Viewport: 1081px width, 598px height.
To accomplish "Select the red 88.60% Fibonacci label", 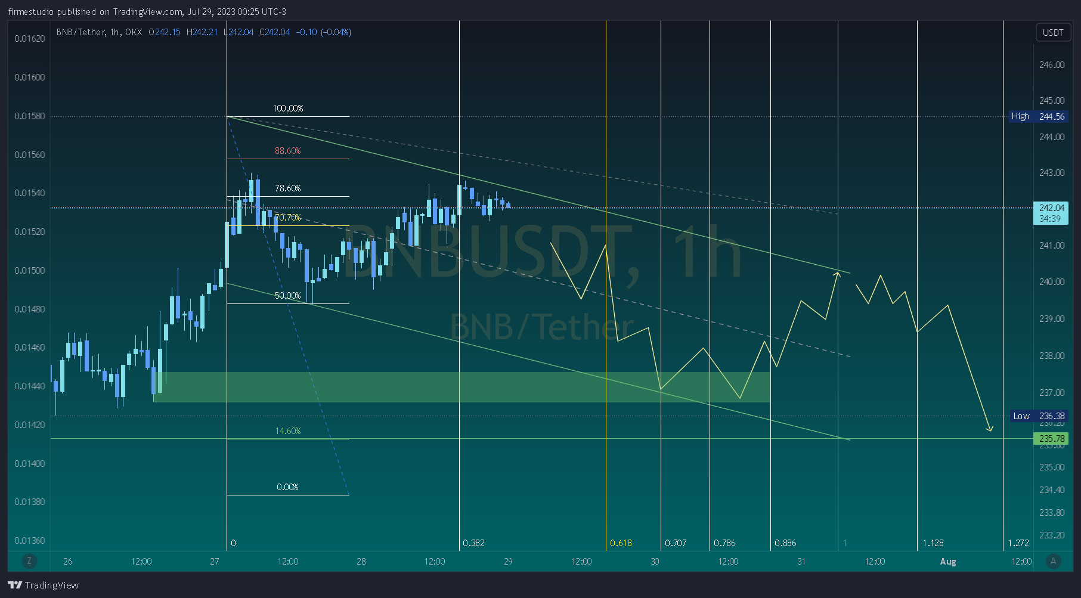I will 288,151.
